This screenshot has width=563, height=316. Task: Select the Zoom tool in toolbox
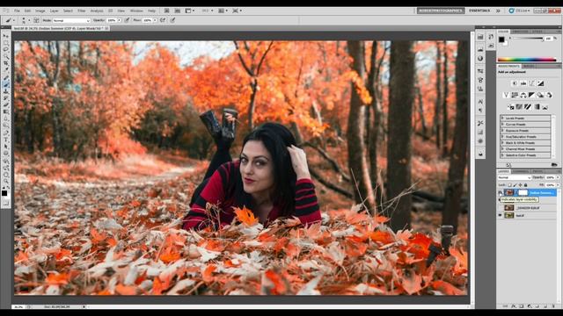[6, 182]
